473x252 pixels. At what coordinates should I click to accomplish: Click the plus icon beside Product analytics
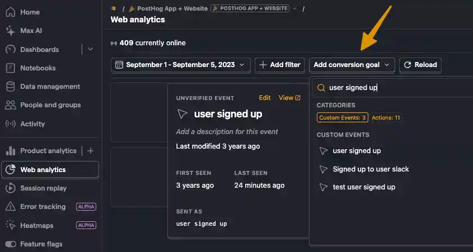tap(91, 151)
